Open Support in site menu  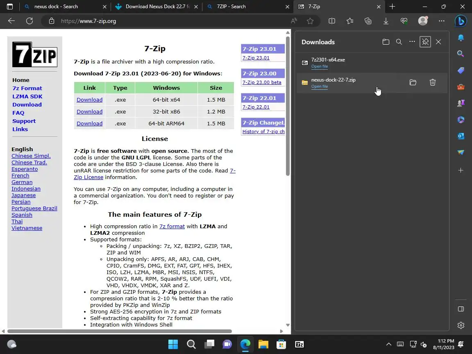(x=24, y=121)
